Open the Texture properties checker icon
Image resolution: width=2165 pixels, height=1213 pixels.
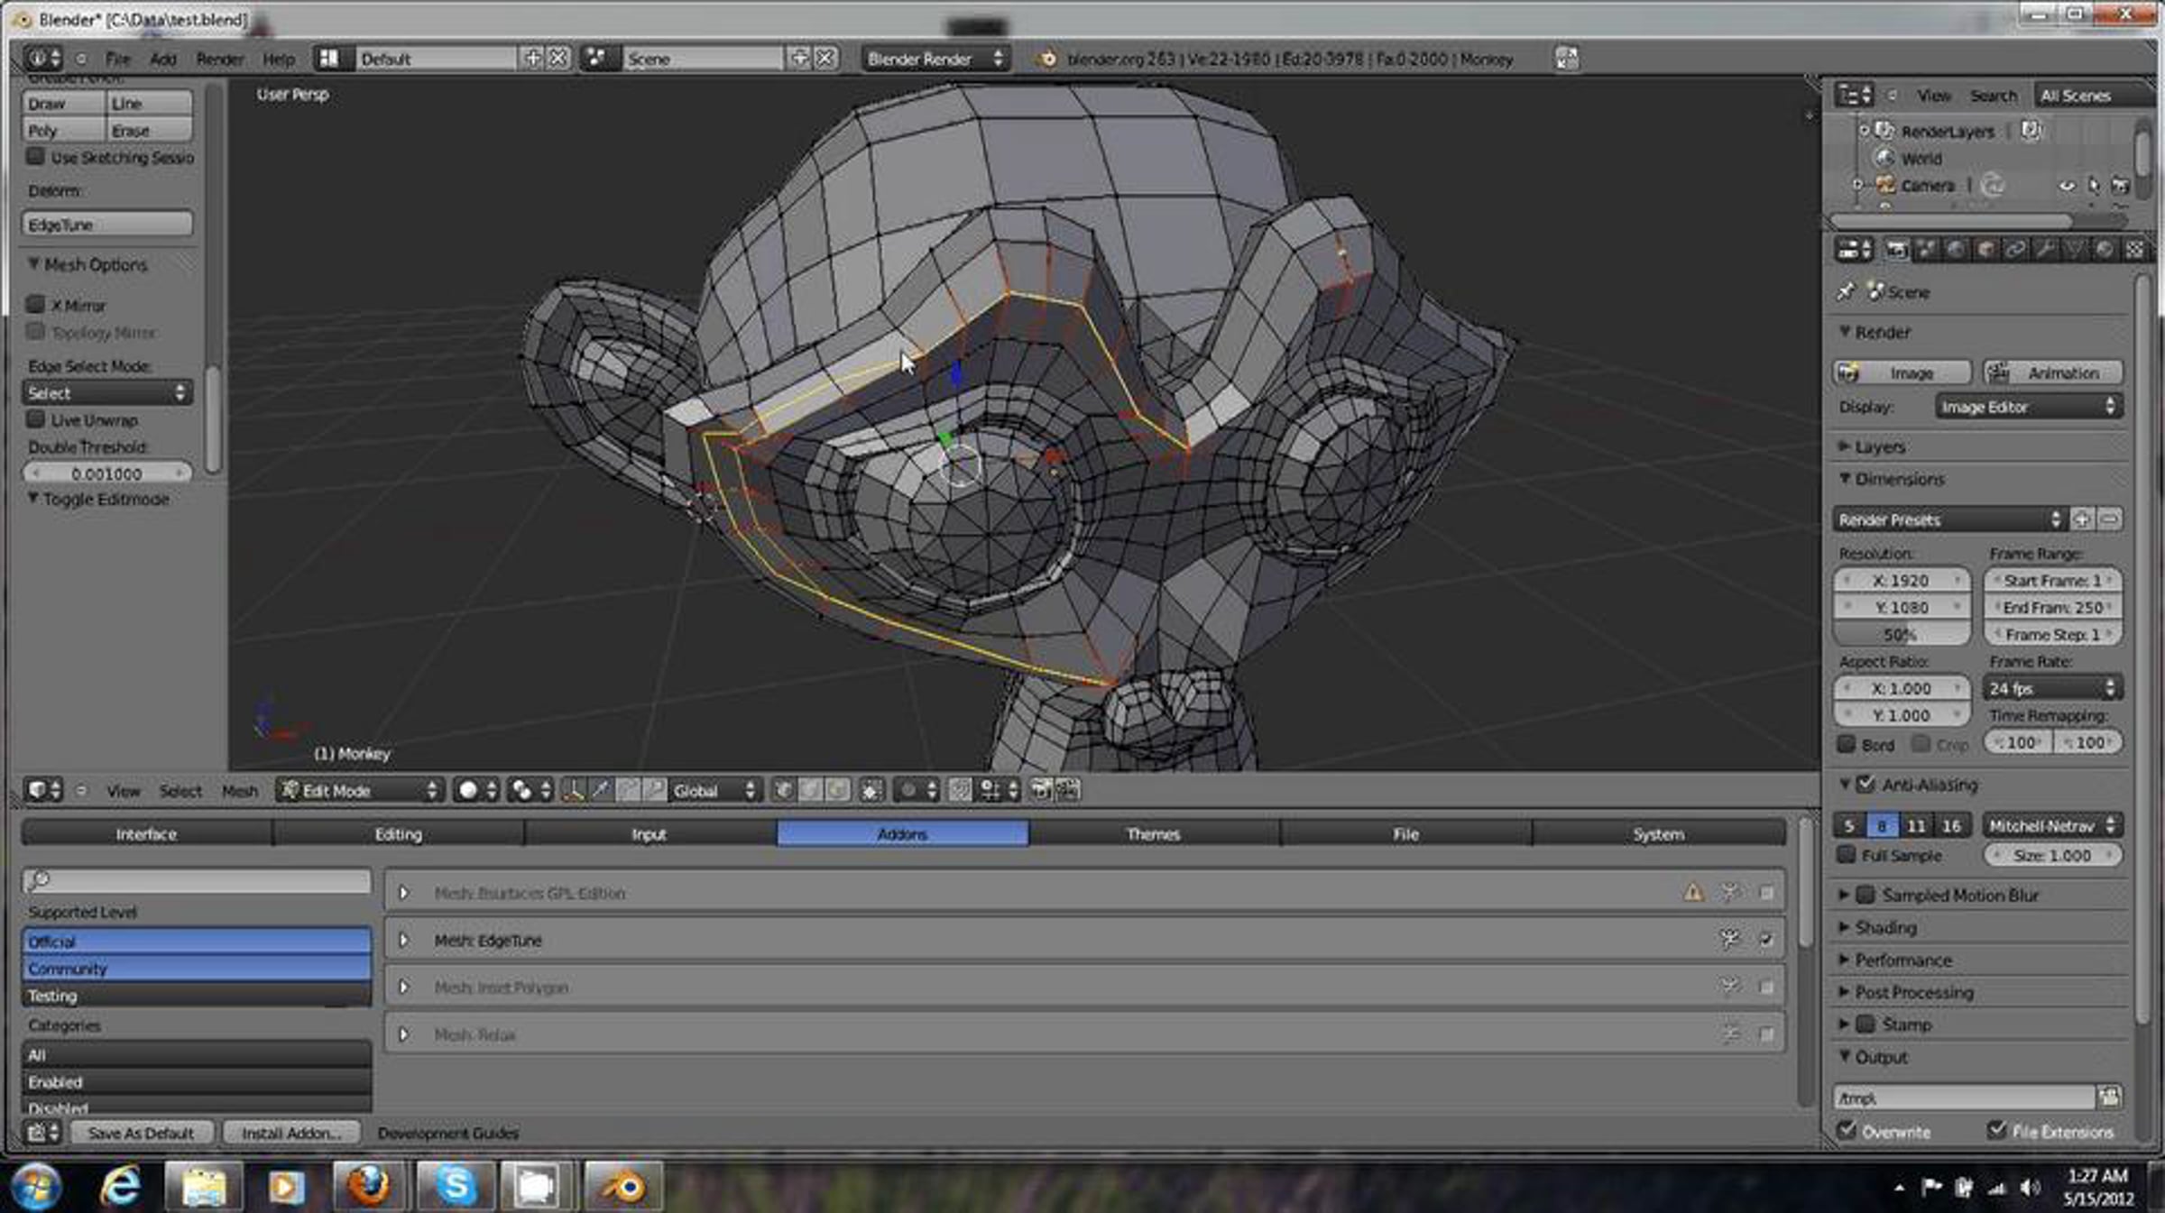tap(2134, 250)
